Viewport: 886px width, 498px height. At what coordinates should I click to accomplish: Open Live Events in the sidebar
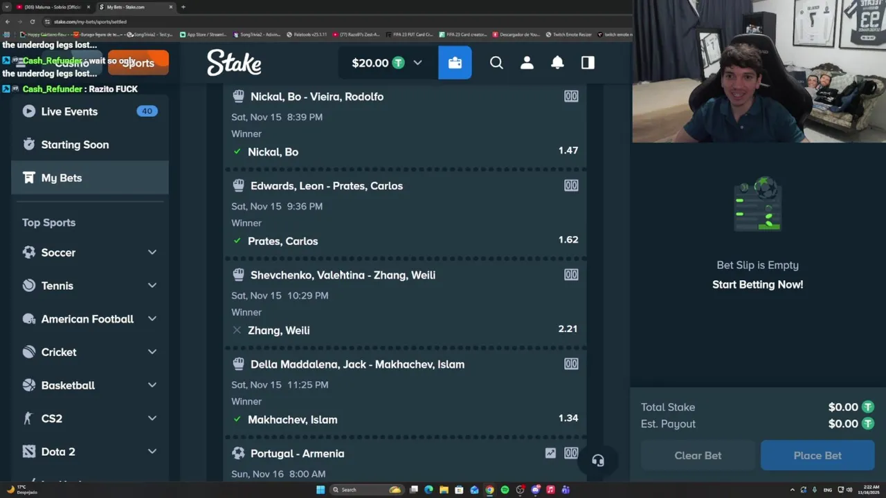[x=90, y=111]
